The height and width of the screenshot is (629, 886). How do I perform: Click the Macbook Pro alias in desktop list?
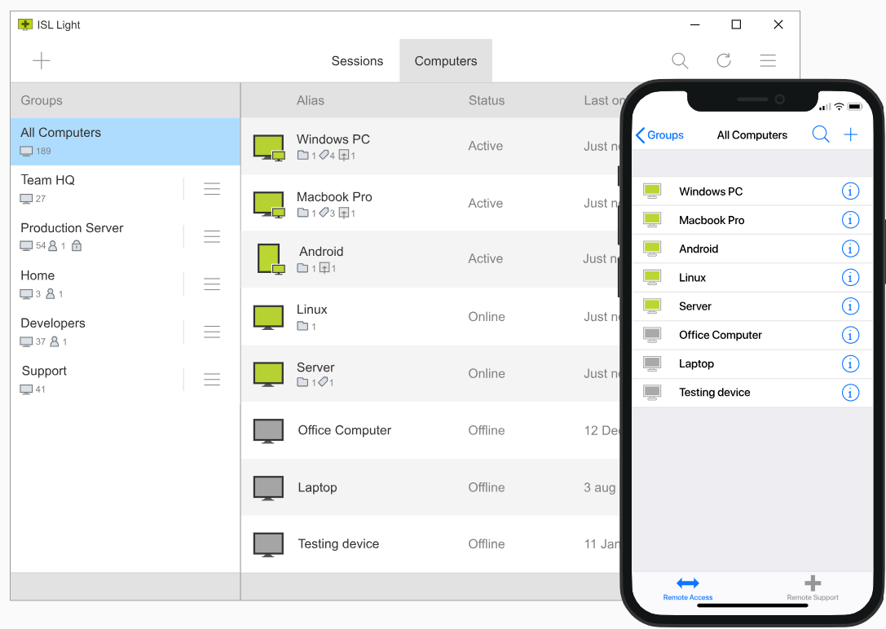(x=334, y=197)
